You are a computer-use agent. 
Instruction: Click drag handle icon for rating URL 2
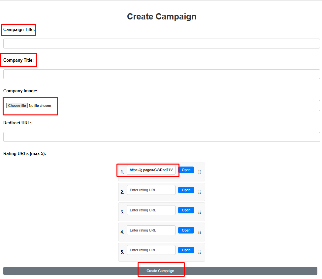(199, 192)
